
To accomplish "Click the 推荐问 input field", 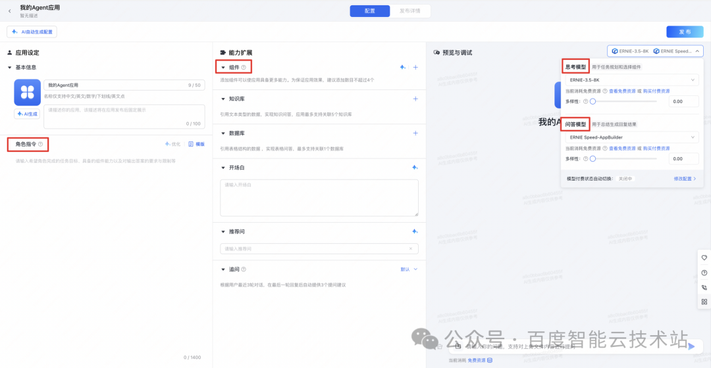I will click(x=319, y=248).
